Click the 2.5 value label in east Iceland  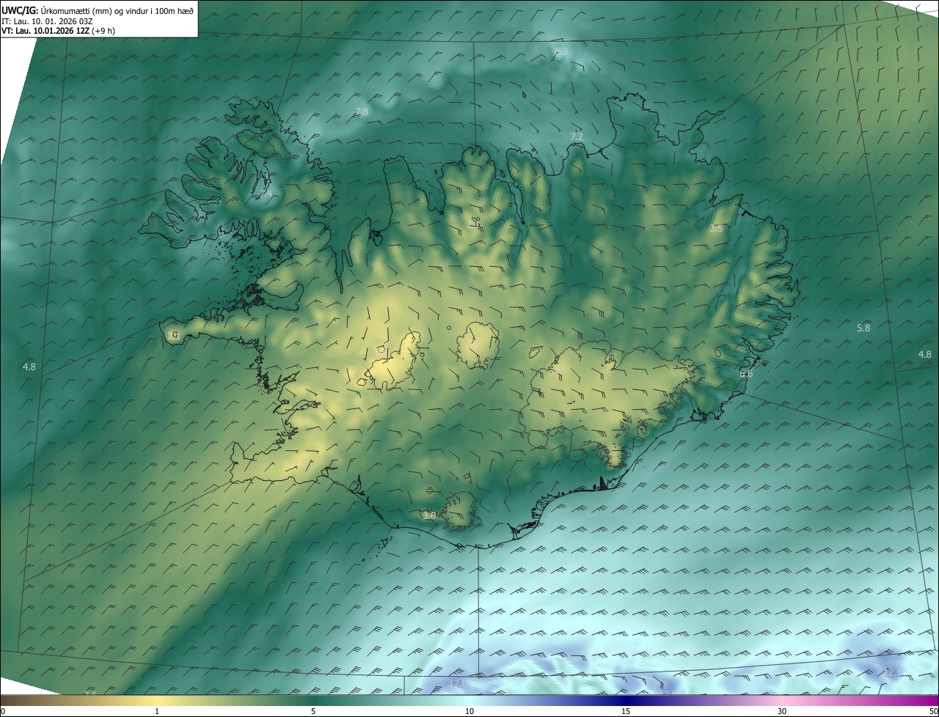coord(716,229)
